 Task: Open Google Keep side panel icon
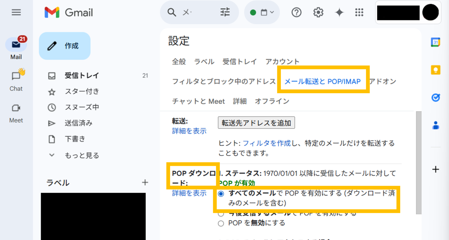point(436,70)
